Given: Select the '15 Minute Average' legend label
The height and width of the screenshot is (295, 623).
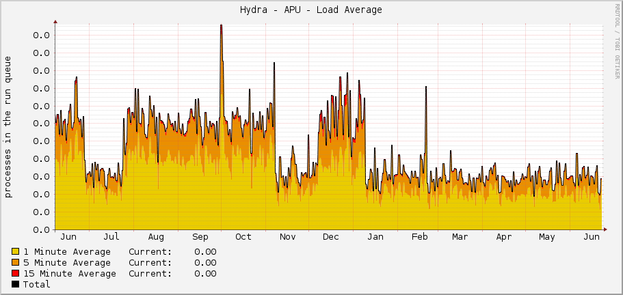Looking at the screenshot, I should click(70, 274).
